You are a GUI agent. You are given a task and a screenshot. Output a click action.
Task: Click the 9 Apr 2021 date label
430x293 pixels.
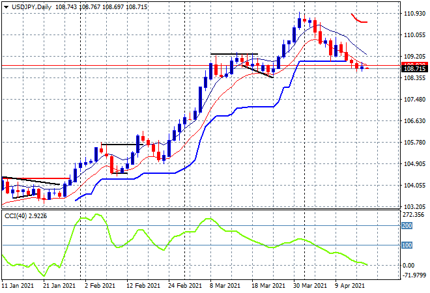(350, 286)
